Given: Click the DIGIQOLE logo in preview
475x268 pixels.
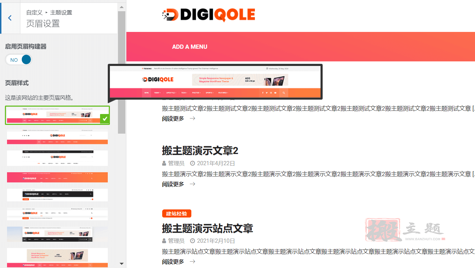Looking at the screenshot, I should (x=209, y=14).
